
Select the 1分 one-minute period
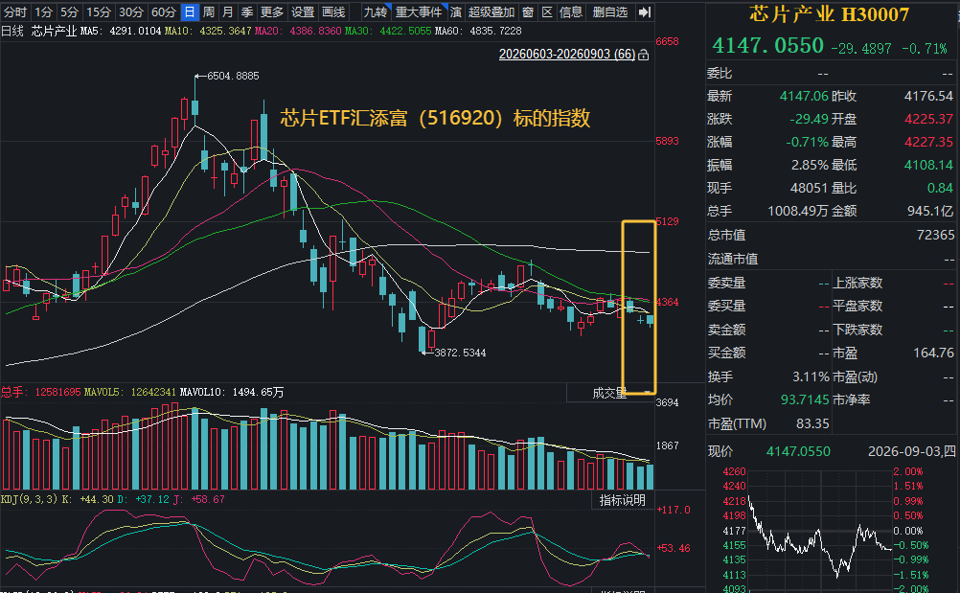coord(43,11)
